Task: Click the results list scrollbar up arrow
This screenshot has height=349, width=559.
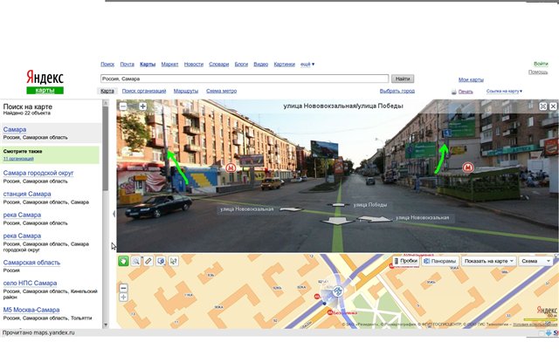Action: pos(106,103)
